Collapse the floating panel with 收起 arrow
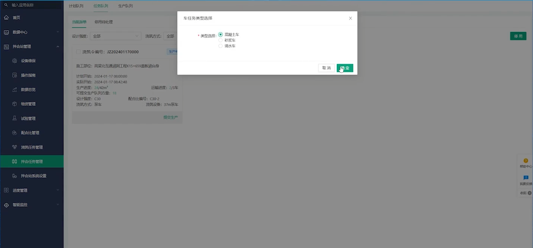Screen dimensions: 533x248 530,193
